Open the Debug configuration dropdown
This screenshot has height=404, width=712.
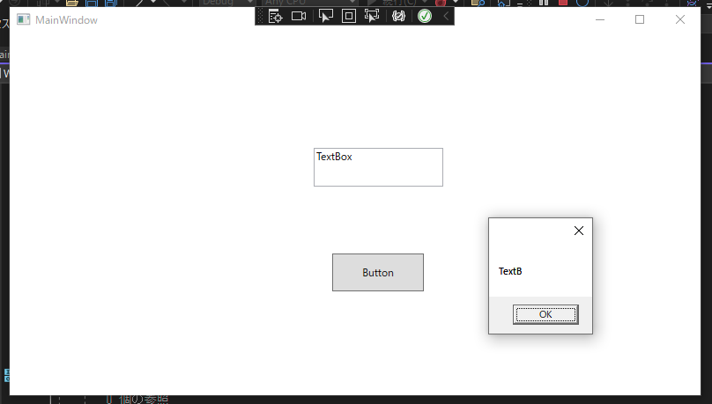tap(226, 3)
